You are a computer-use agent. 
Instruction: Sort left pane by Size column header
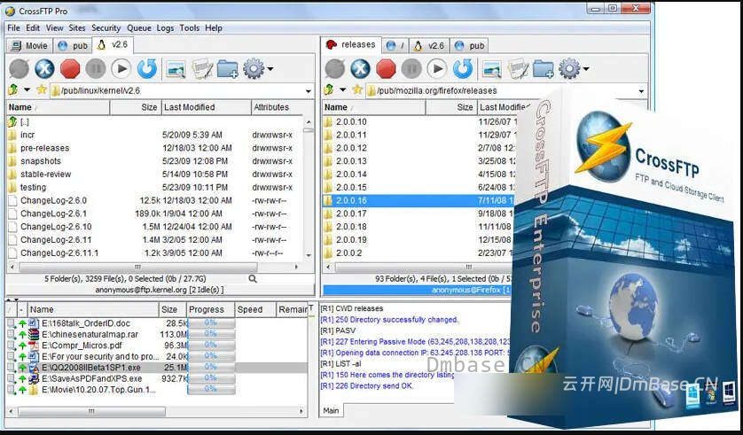click(x=136, y=107)
